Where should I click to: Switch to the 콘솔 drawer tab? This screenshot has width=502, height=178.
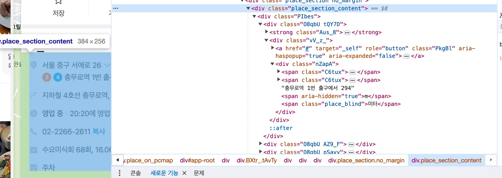click(136, 173)
